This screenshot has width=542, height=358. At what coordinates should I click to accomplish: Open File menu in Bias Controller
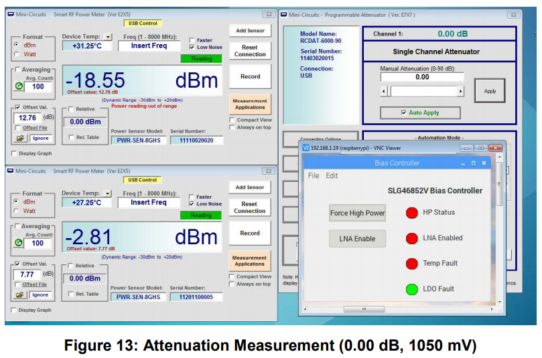point(314,175)
